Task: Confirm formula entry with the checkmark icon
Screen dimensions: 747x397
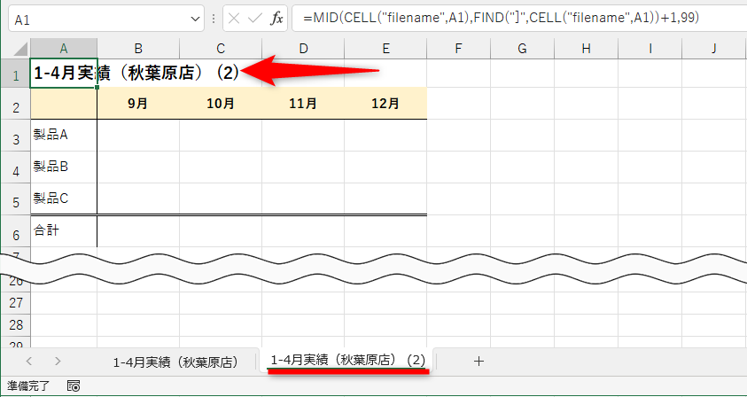Action: click(x=255, y=19)
